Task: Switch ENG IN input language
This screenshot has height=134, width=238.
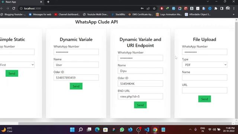Action: pyautogui.click(x=202, y=130)
